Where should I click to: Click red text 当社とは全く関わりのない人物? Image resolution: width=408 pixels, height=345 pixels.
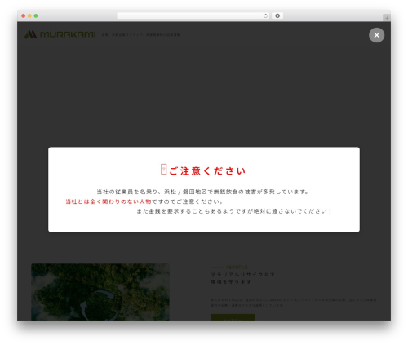[x=109, y=201]
